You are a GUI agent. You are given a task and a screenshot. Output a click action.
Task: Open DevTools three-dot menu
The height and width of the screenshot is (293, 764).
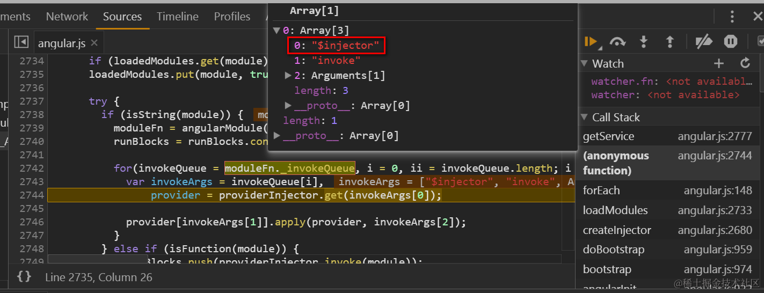coord(732,17)
